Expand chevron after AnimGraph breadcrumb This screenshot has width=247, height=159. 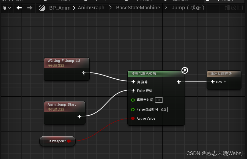pos(110,8)
